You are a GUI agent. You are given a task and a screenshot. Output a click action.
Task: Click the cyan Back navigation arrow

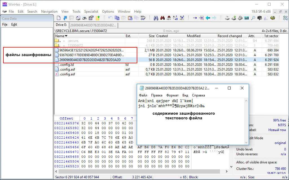[x=208, y=18]
